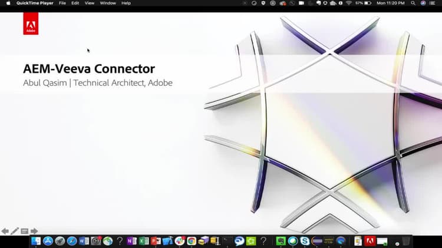Open Google Chrome from the Dock
Screen dimensions: 442x248
pyautogui.click(x=192, y=241)
